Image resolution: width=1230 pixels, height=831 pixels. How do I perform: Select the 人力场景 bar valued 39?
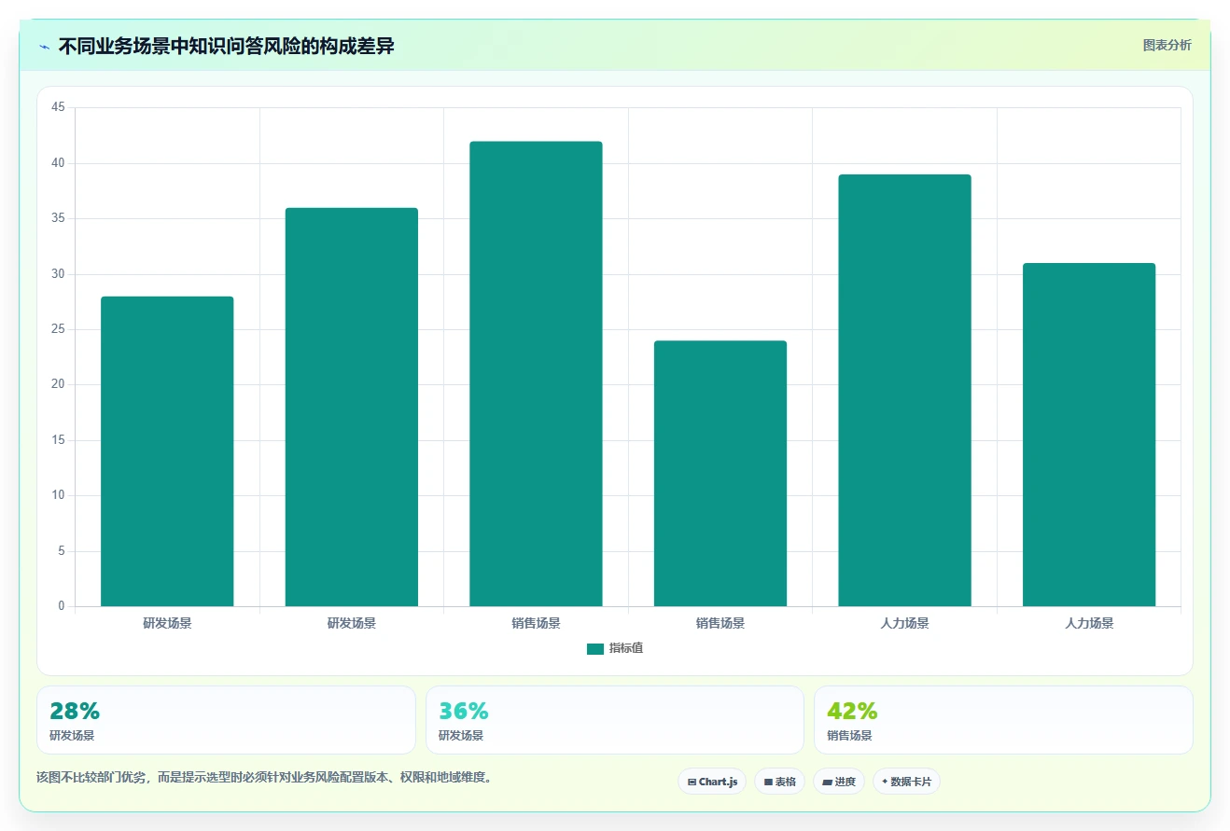tap(904, 391)
